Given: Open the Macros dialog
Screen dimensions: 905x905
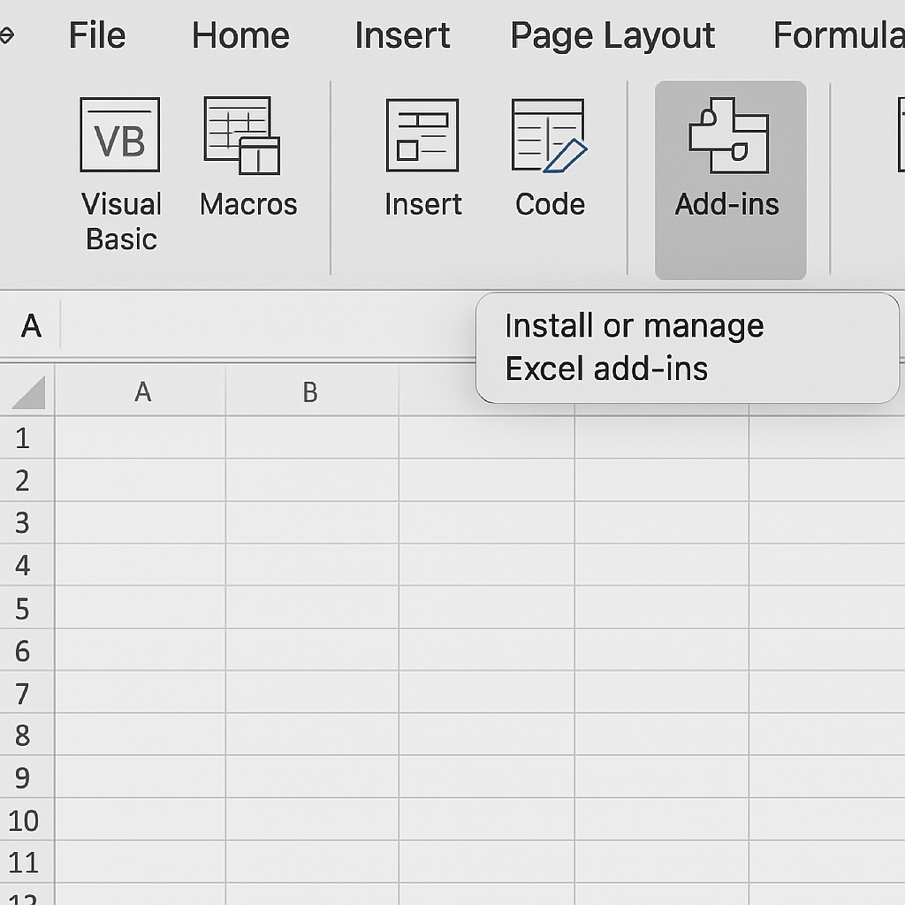Looking at the screenshot, I should click(x=247, y=157).
